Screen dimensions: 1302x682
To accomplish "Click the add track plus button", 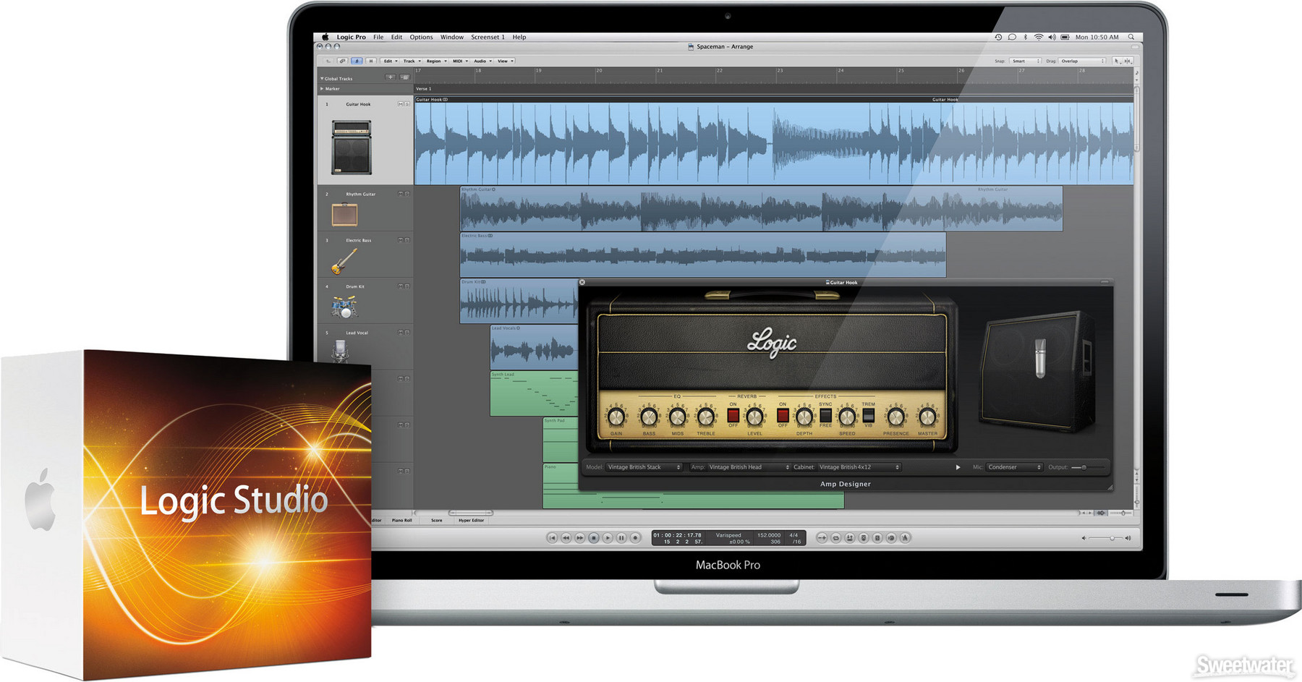I will [x=391, y=77].
